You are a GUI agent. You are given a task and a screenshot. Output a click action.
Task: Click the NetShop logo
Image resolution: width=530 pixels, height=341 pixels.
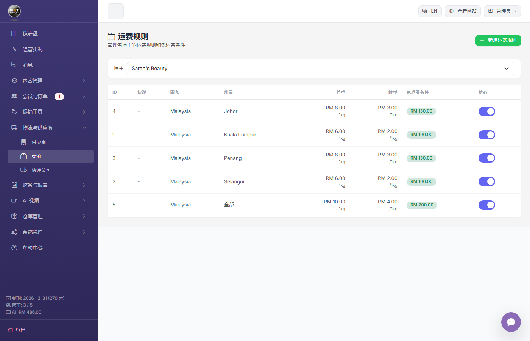[14, 11]
